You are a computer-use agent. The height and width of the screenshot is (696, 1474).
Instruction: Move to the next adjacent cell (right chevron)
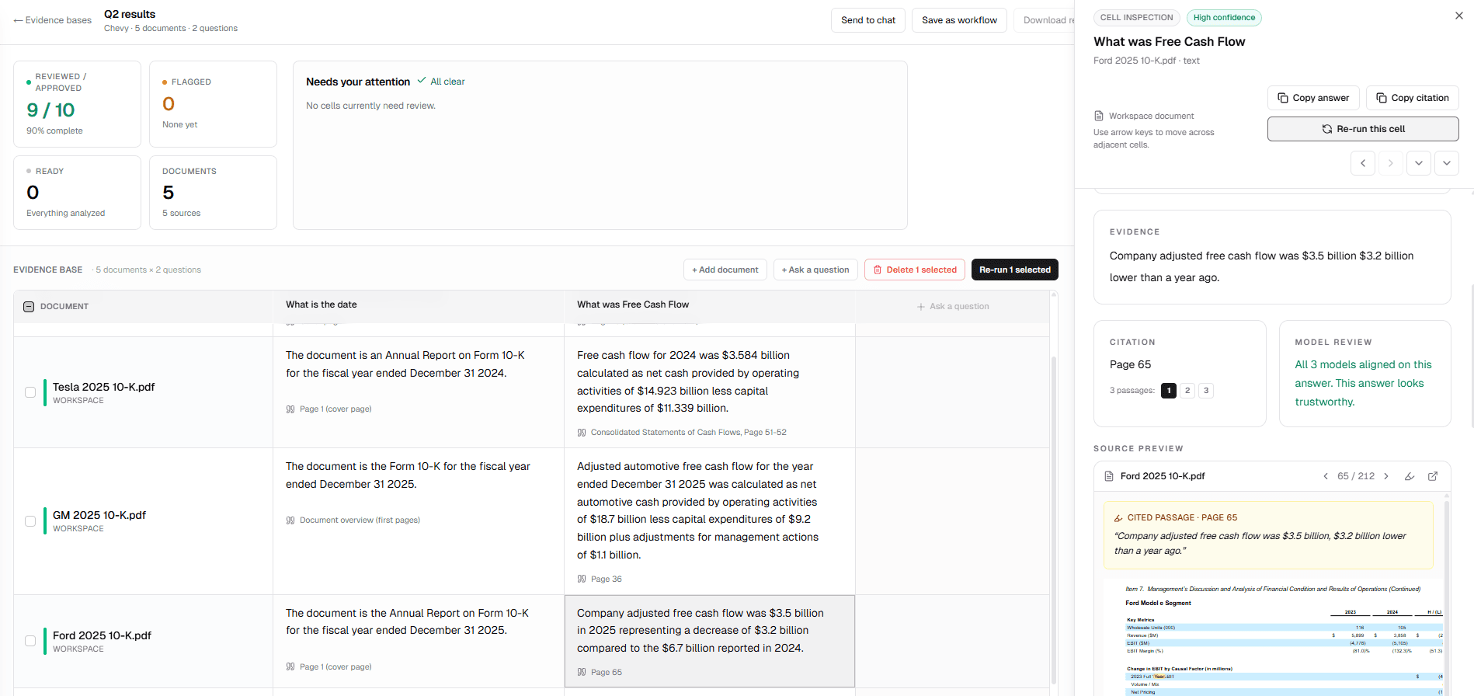pyautogui.click(x=1391, y=163)
